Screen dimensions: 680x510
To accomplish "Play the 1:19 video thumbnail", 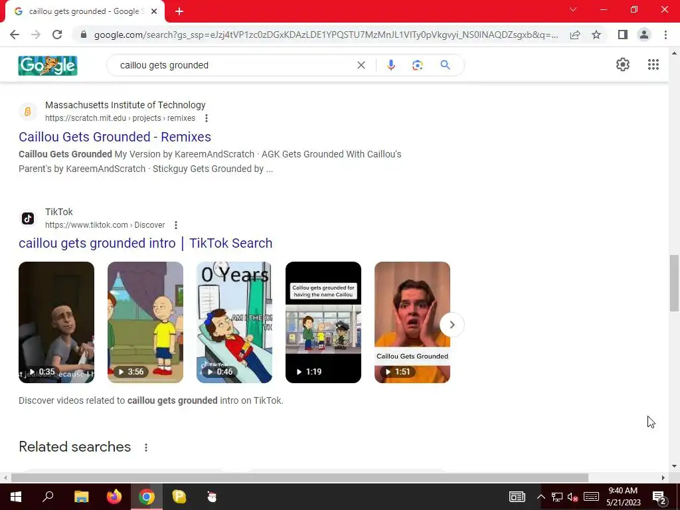I will click(x=323, y=322).
